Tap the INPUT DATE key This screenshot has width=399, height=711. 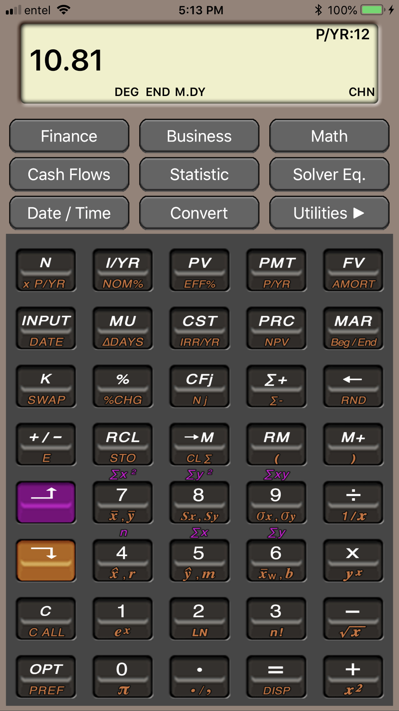[46, 328]
